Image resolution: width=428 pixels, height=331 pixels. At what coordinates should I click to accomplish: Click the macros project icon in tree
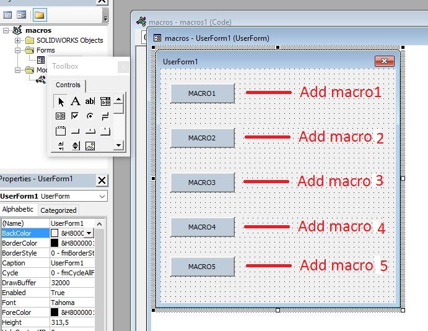click(17, 30)
